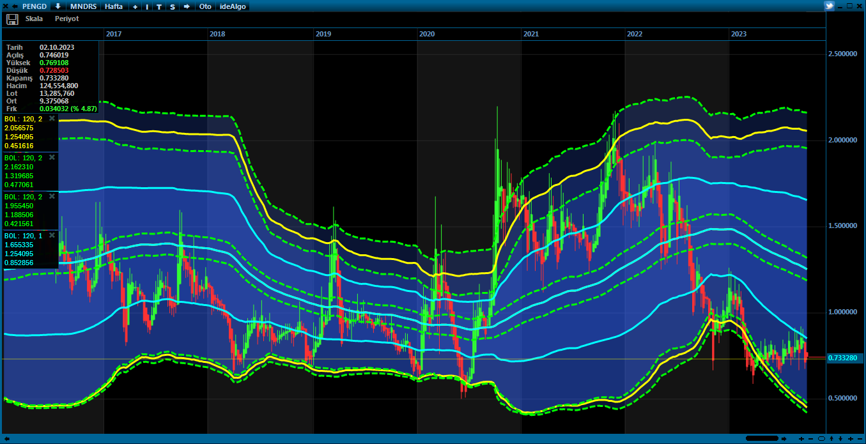Click first plus zoom button at bottom
The image size is (866, 444).
(801, 439)
